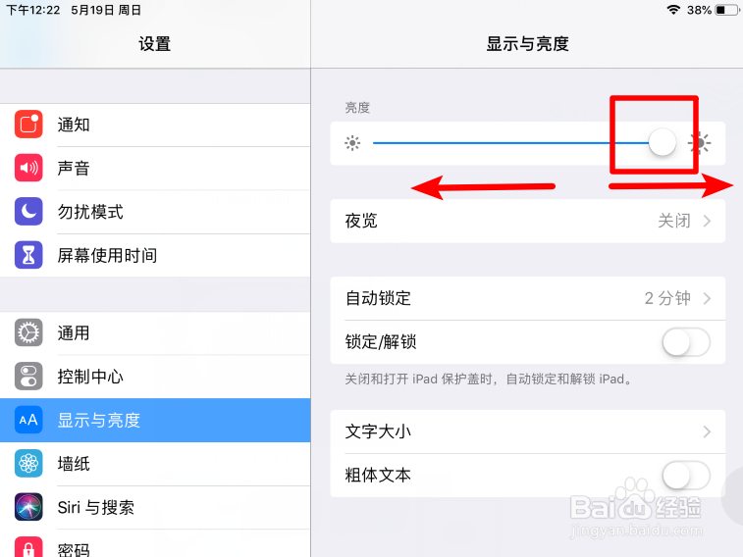Tap the Screen Time hourglass icon
The height and width of the screenshot is (557, 743).
pyautogui.click(x=28, y=255)
